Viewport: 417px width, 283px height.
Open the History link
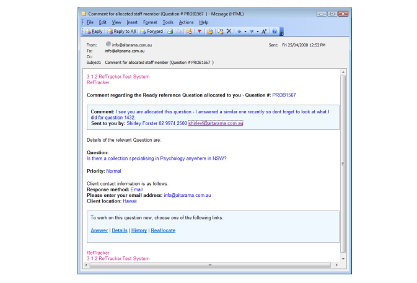(139, 230)
